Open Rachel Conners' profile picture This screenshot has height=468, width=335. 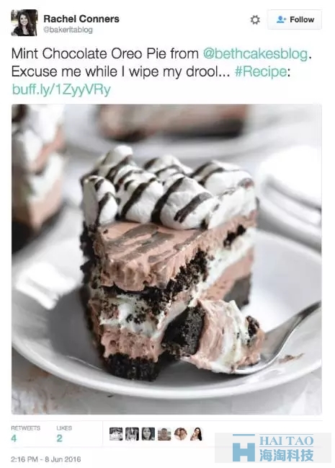[x=24, y=22]
